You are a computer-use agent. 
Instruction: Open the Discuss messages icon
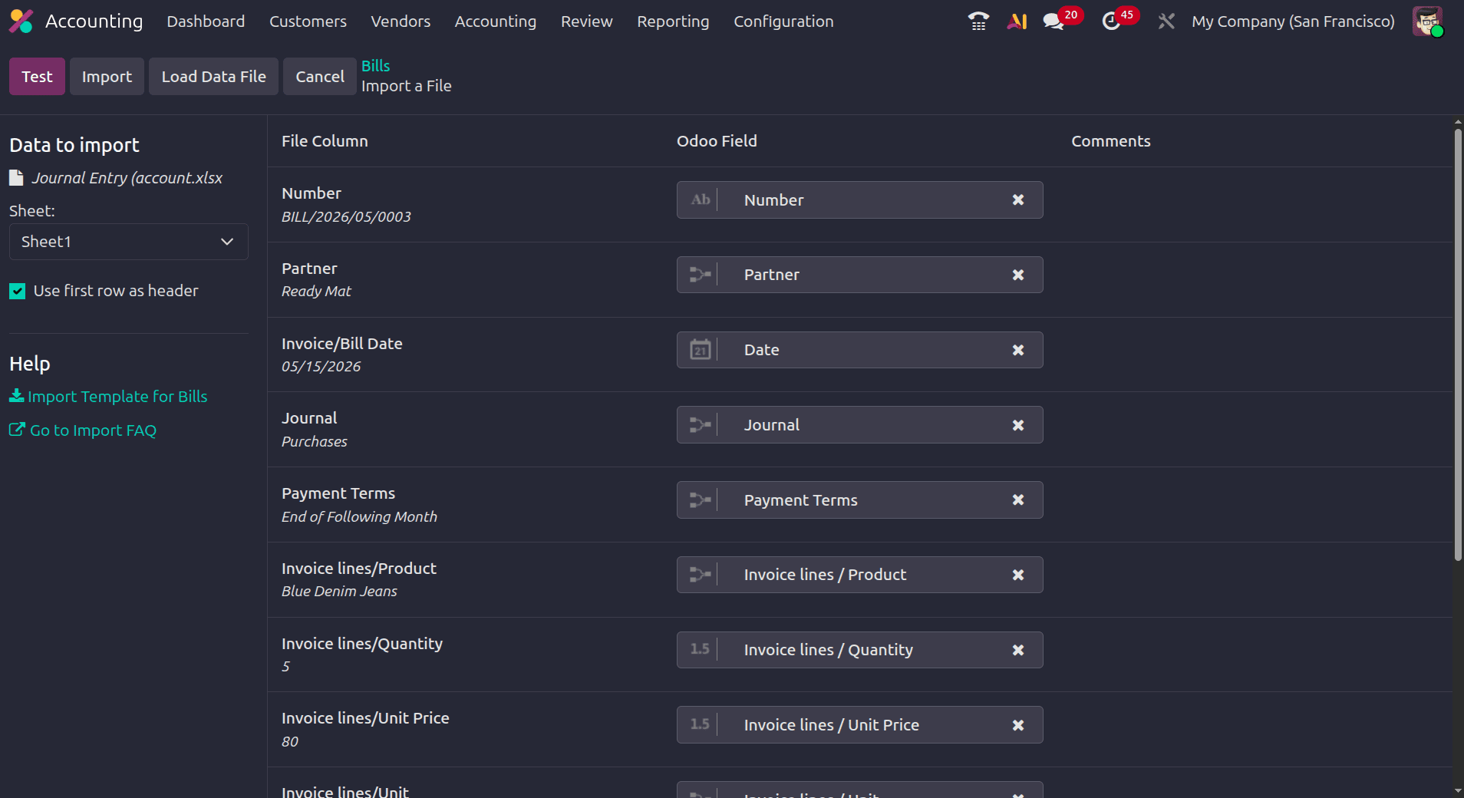click(1053, 21)
